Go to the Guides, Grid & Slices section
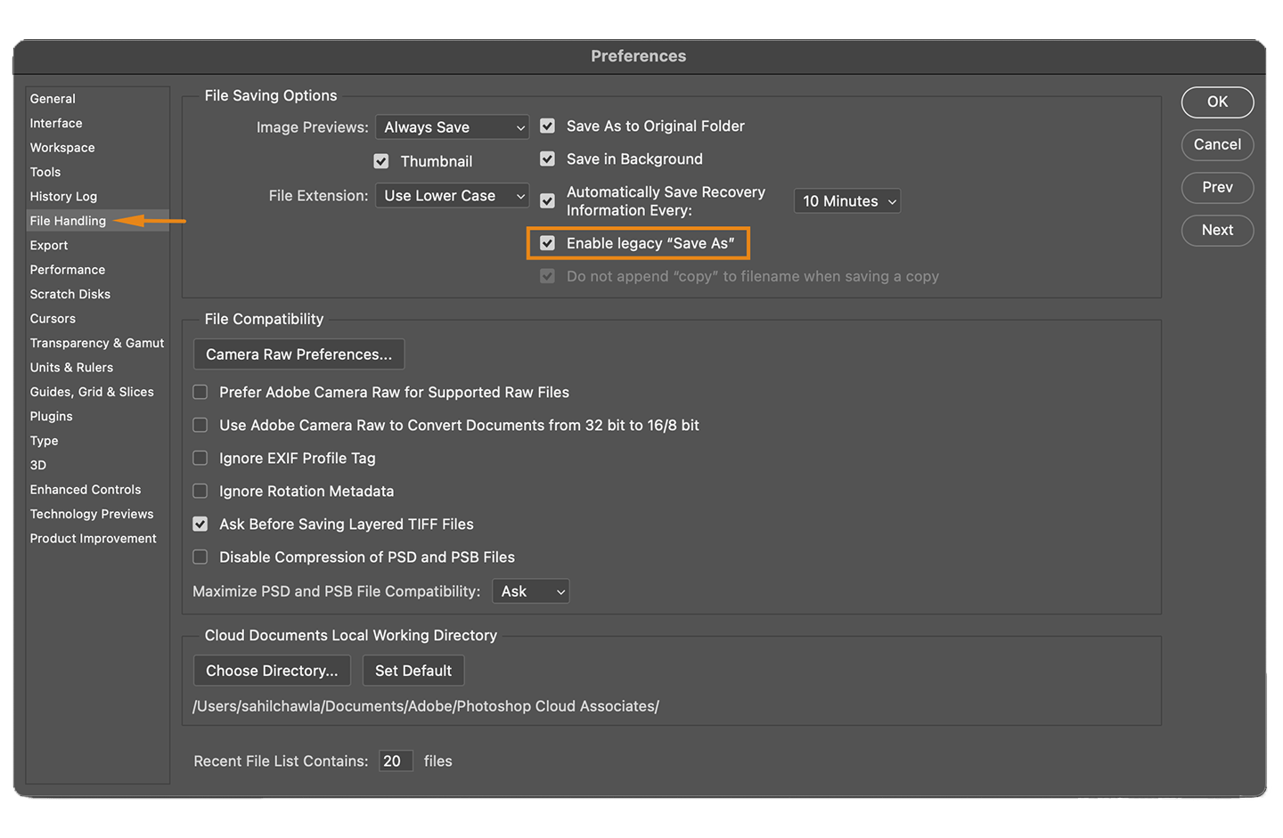This screenshot has width=1283, height=838. (92, 391)
